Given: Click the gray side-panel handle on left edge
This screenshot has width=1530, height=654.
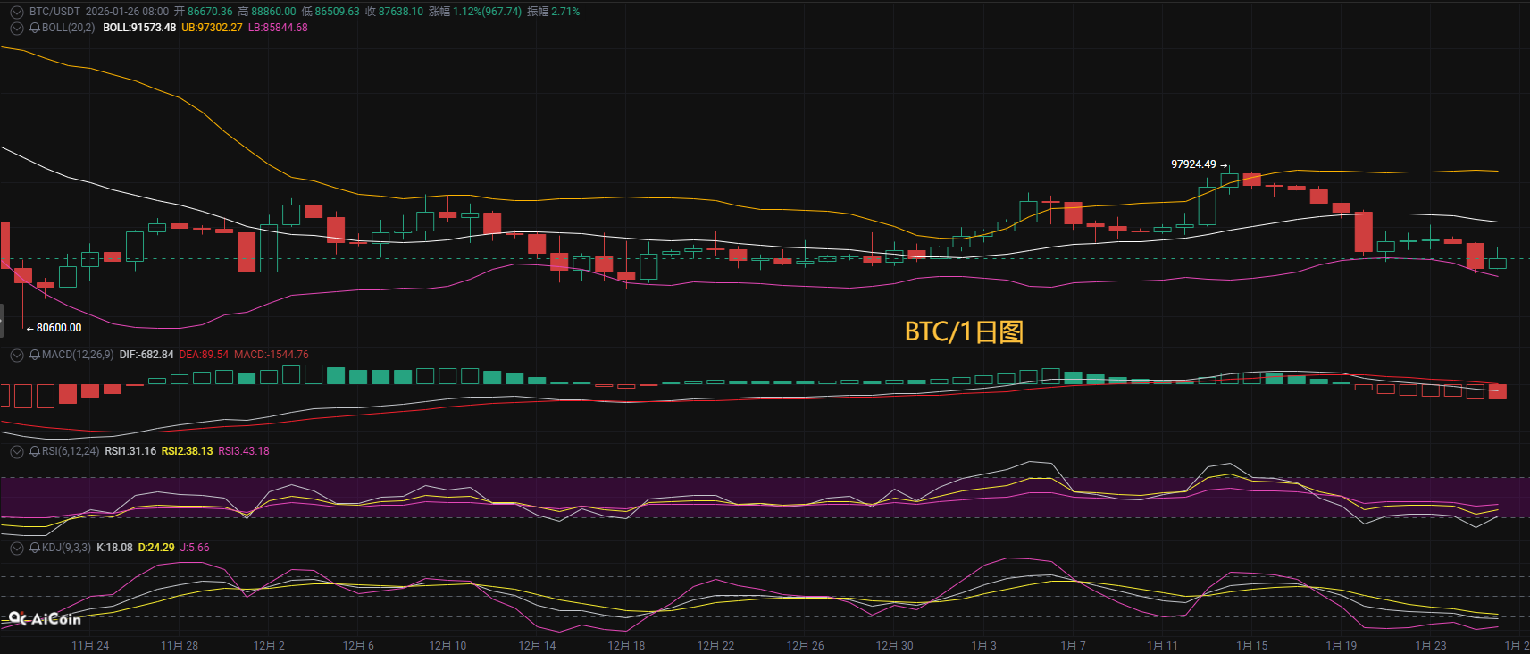Looking at the screenshot, I should (2, 320).
